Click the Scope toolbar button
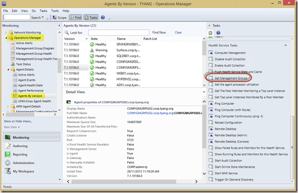 point(60,17)
